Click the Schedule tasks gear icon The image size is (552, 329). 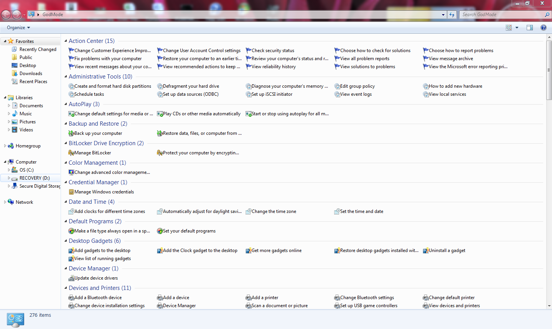[71, 94]
